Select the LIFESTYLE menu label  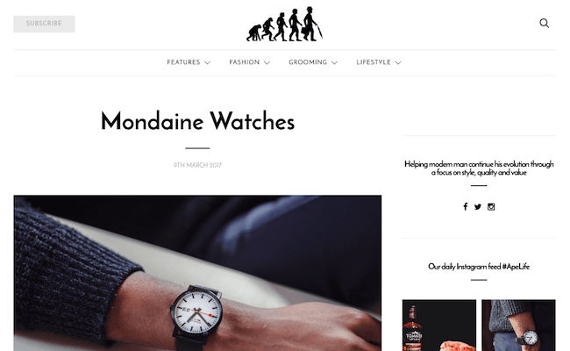click(x=374, y=62)
